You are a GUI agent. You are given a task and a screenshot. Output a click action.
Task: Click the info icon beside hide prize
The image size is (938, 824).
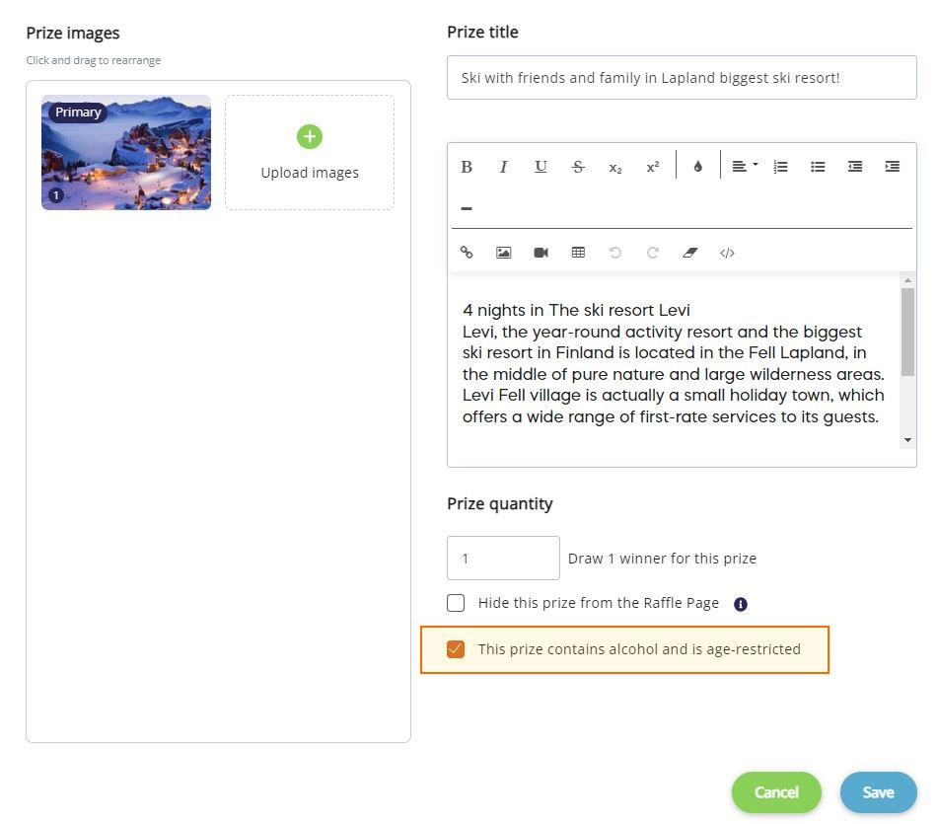[741, 604]
